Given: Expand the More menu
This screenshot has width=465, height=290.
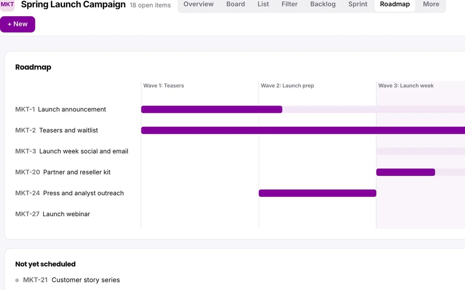Looking at the screenshot, I should pos(431,4).
